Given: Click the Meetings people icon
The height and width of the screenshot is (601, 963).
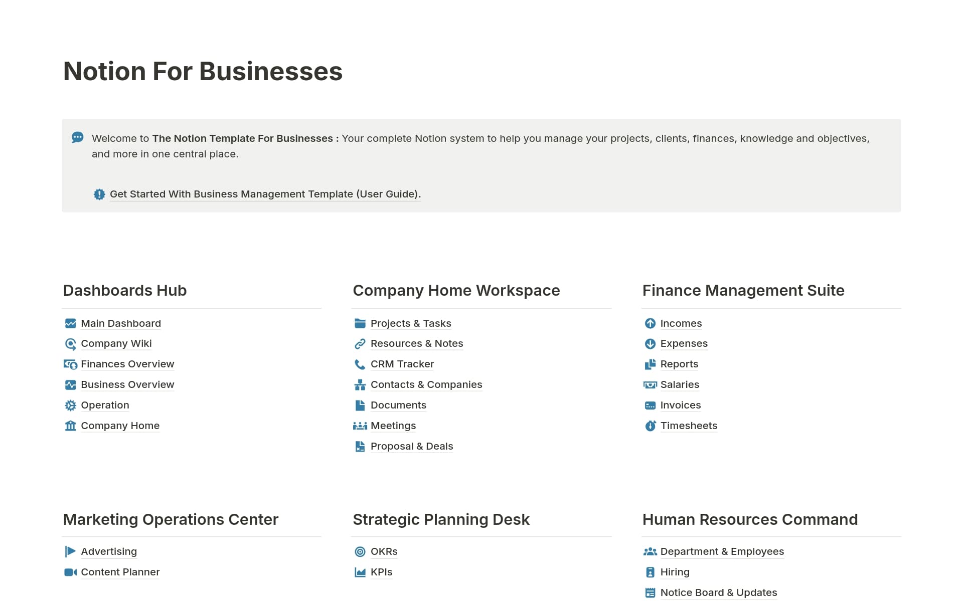Looking at the screenshot, I should point(360,426).
